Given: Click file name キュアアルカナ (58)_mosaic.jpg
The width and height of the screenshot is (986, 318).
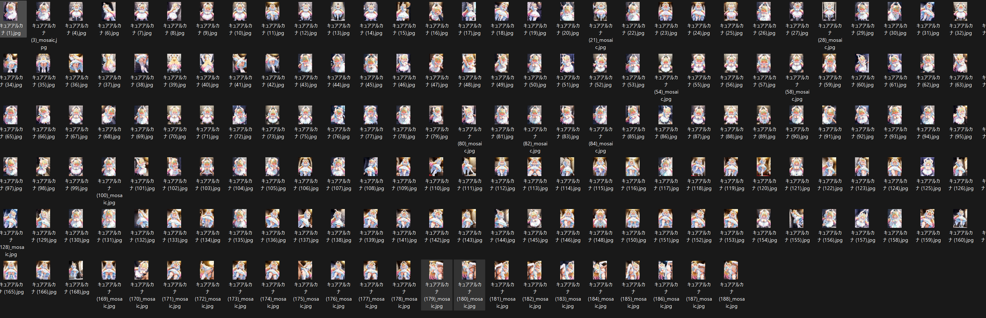Looking at the screenshot, I should point(797,88).
